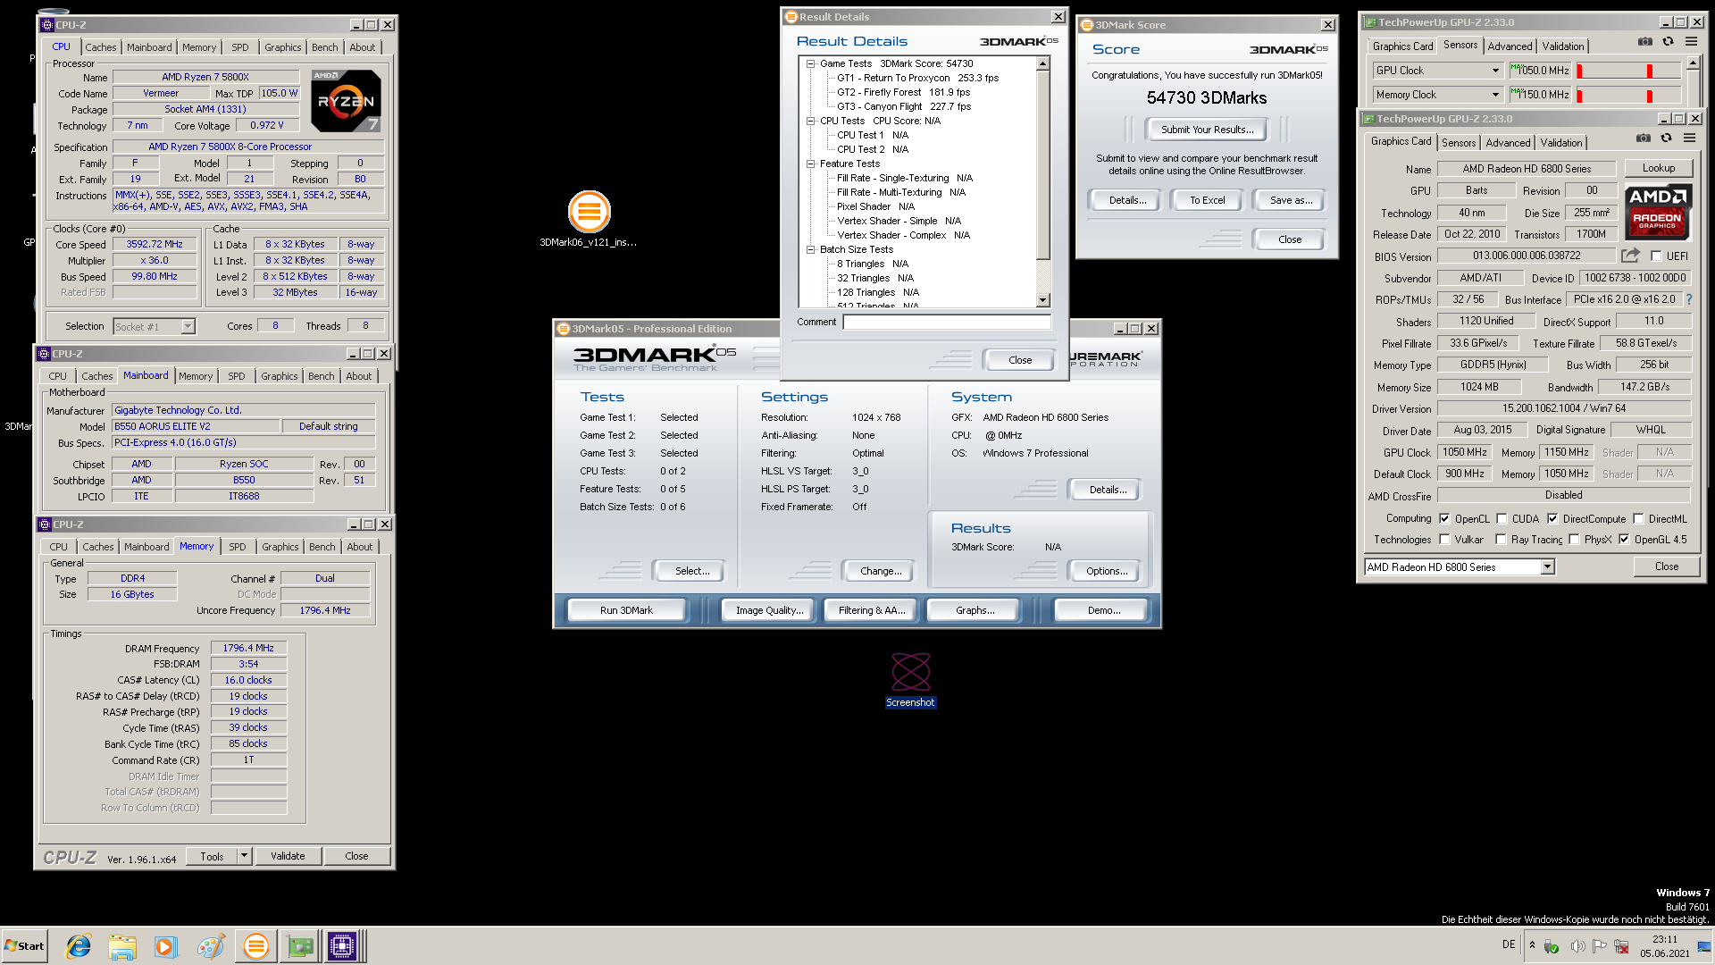Toggle UEFI checkbox in GPU-Z
This screenshot has height=965, width=1715.
coord(1656,256)
